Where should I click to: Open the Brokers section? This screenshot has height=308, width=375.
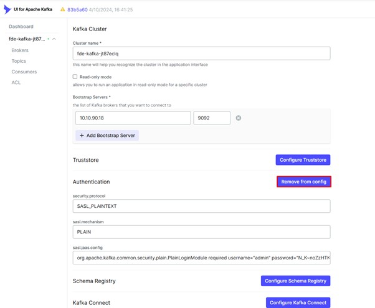click(20, 50)
